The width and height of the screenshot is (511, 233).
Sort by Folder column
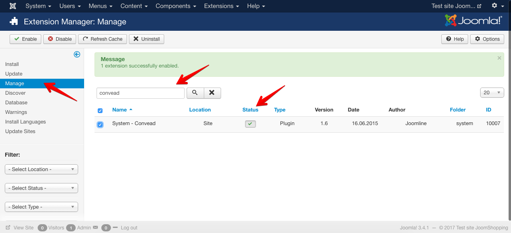tap(458, 110)
